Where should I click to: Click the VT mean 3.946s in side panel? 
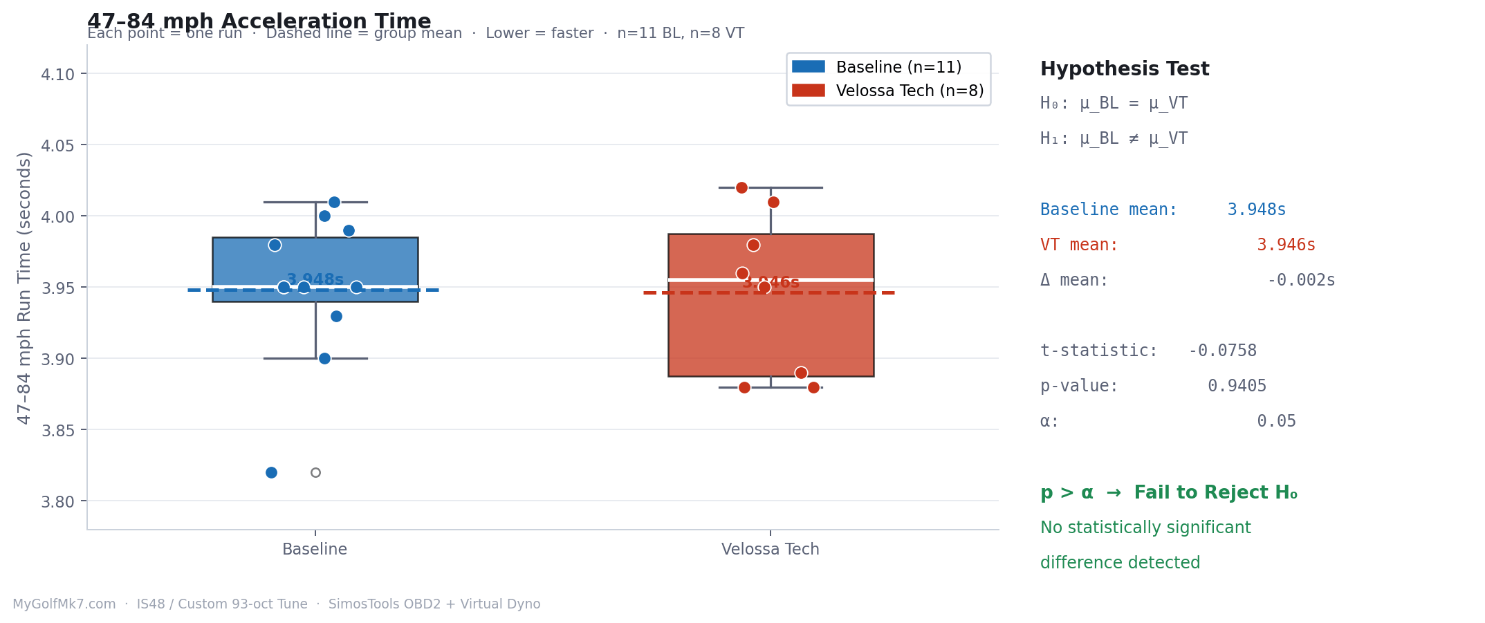point(1286,245)
